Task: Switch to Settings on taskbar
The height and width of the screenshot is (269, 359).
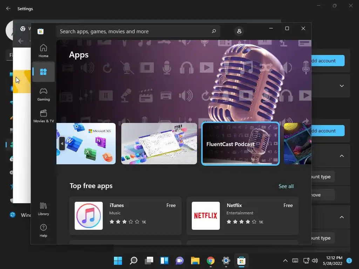Action: pos(226,260)
